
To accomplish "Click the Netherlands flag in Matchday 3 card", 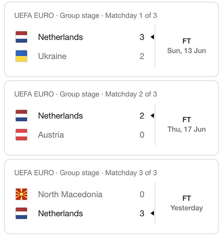I will [22, 213].
